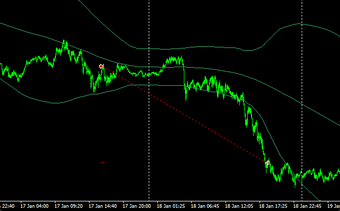340x211 pixels.
Task: Click the red trade entry arrow
Action: pyautogui.click(x=101, y=67)
